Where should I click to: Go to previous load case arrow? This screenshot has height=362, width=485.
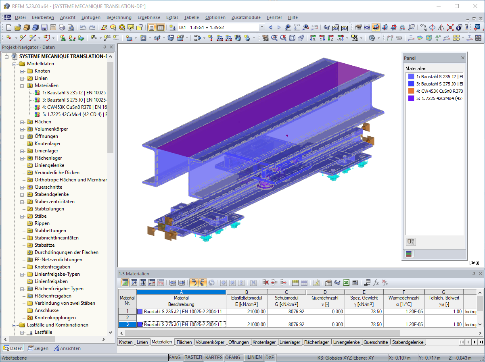coord(270,27)
